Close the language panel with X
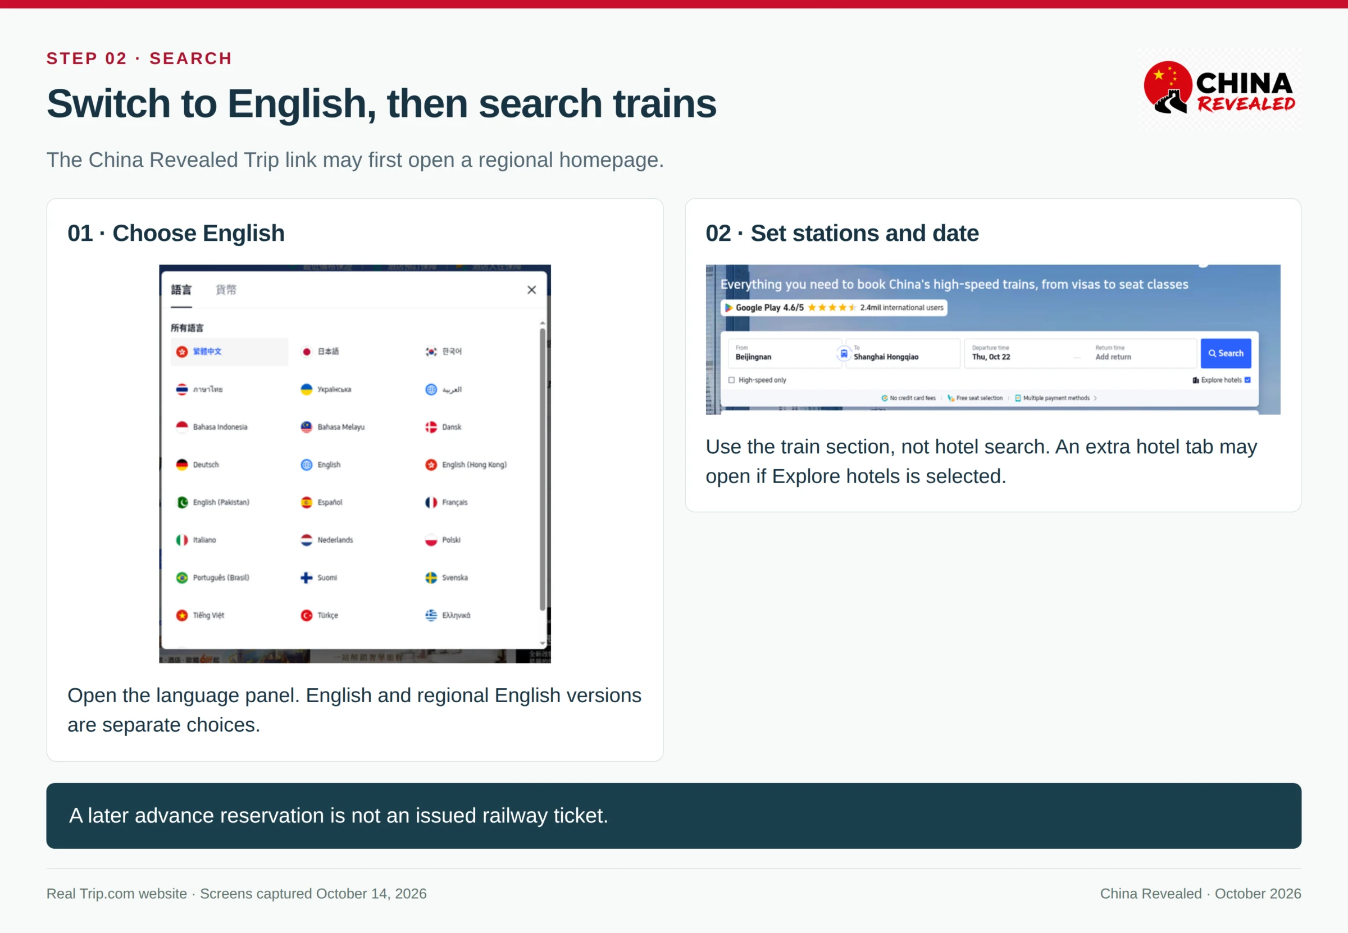This screenshot has width=1348, height=933. (531, 290)
